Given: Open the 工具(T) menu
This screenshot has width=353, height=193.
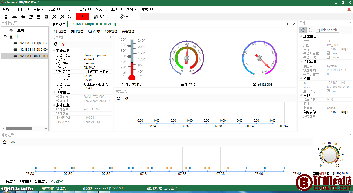Looking at the screenshot, I should 117,9.
